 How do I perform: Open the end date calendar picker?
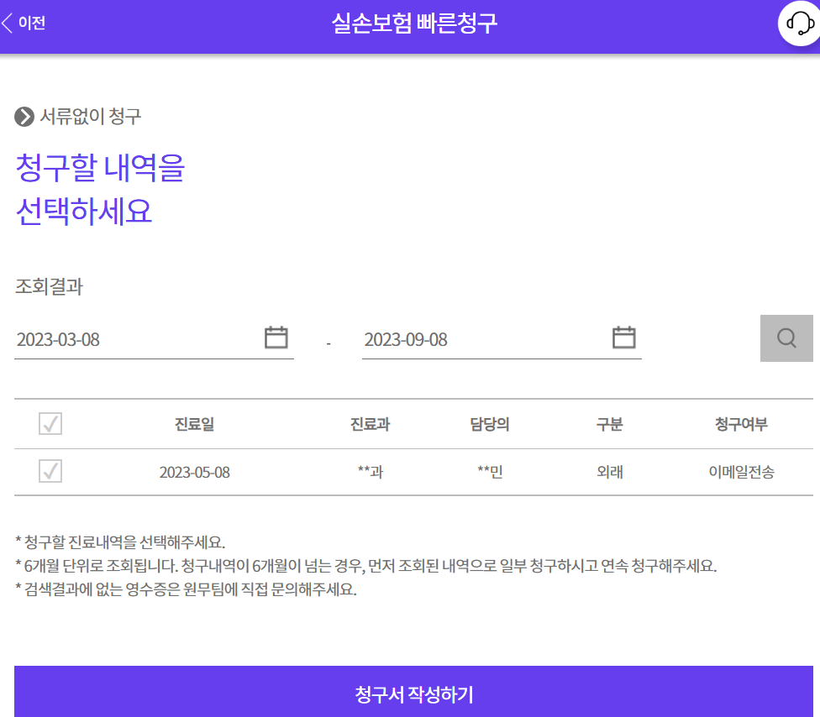(x=624, y=336)
